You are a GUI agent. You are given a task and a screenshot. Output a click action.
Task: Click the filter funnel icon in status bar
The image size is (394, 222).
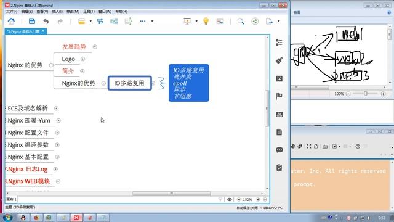tap(220, 199)
